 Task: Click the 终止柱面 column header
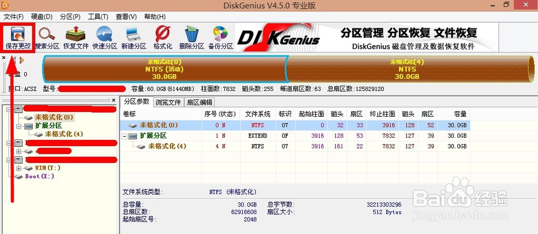(382, 114)
